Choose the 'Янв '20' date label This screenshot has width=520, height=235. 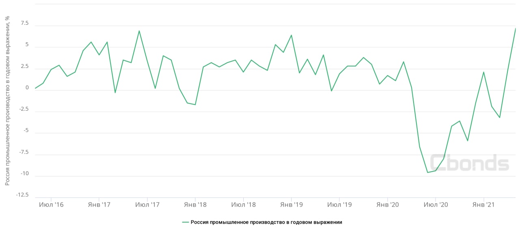click(388, 205)
